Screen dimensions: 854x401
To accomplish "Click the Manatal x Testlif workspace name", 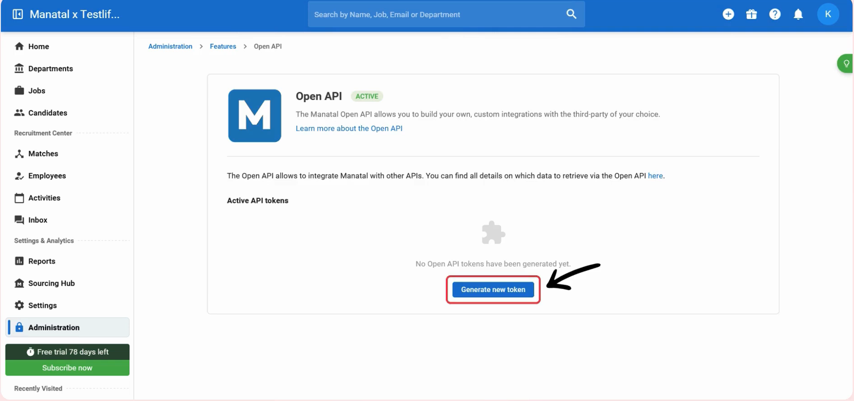I will (x=75, y=14).
